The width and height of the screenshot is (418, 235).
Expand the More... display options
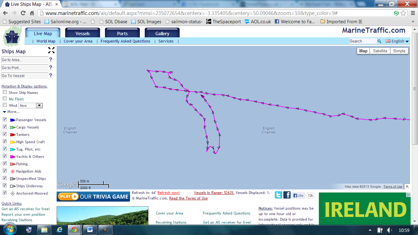click(11, 112)
